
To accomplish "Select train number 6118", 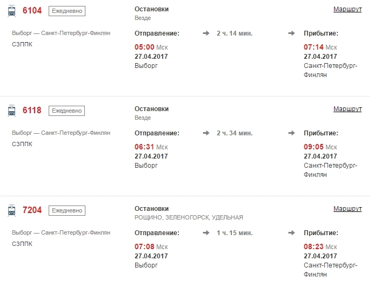I will [x=32, y=110].
